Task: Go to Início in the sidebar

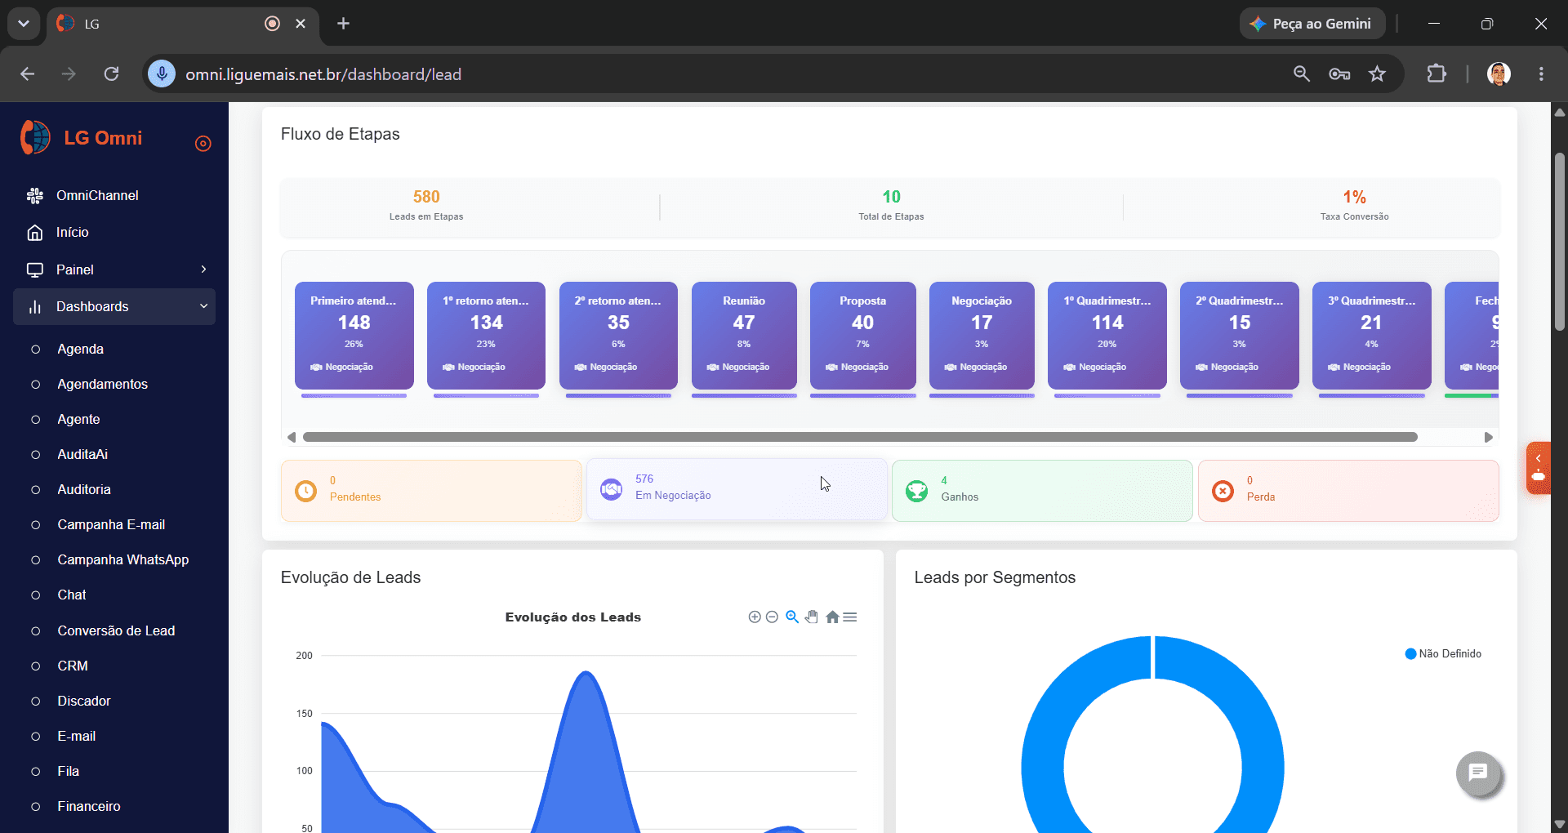Action: 72,232
